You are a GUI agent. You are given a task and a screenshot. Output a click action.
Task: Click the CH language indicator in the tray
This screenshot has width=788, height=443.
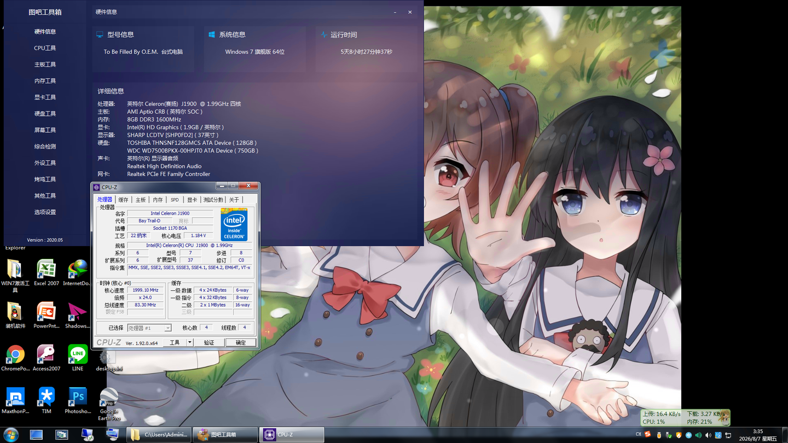coord(639,434)
